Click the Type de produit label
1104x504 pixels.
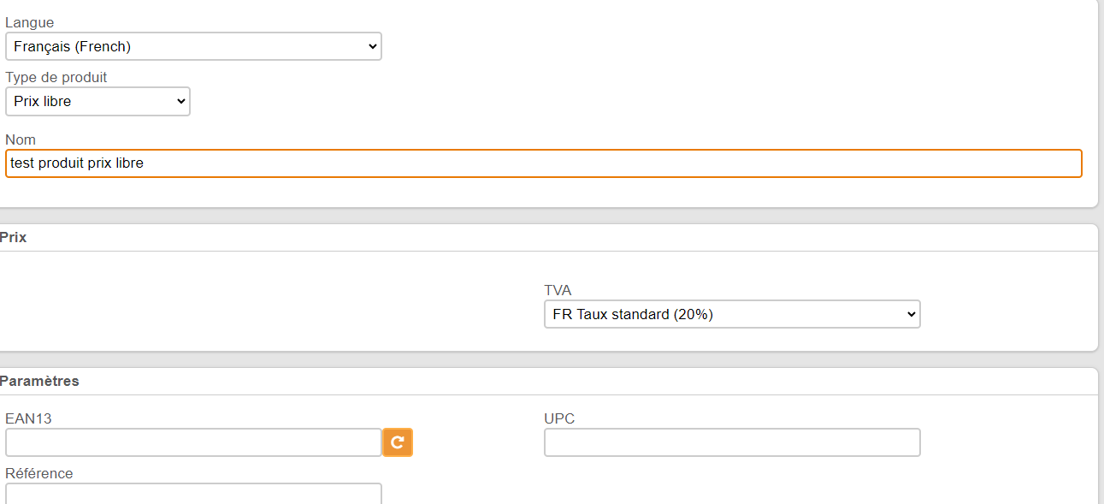[x=56, y=77]
